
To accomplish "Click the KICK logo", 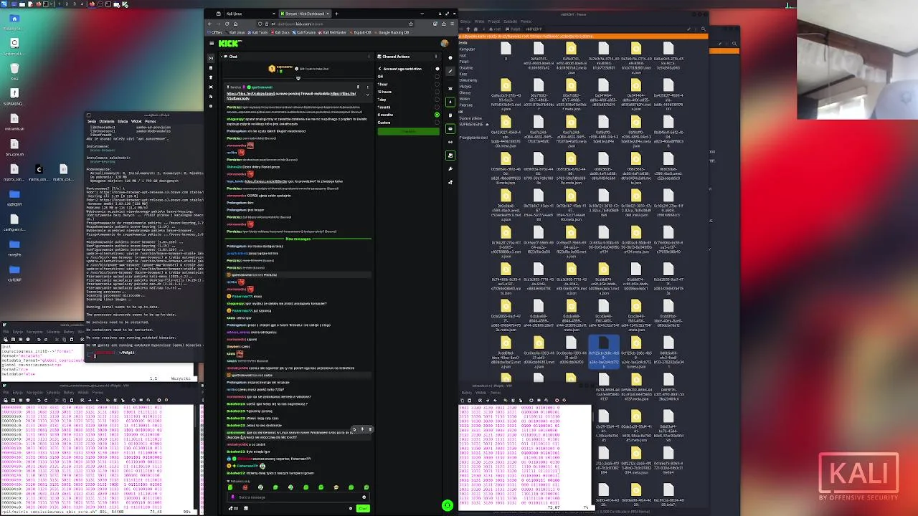I will (230, 44).
